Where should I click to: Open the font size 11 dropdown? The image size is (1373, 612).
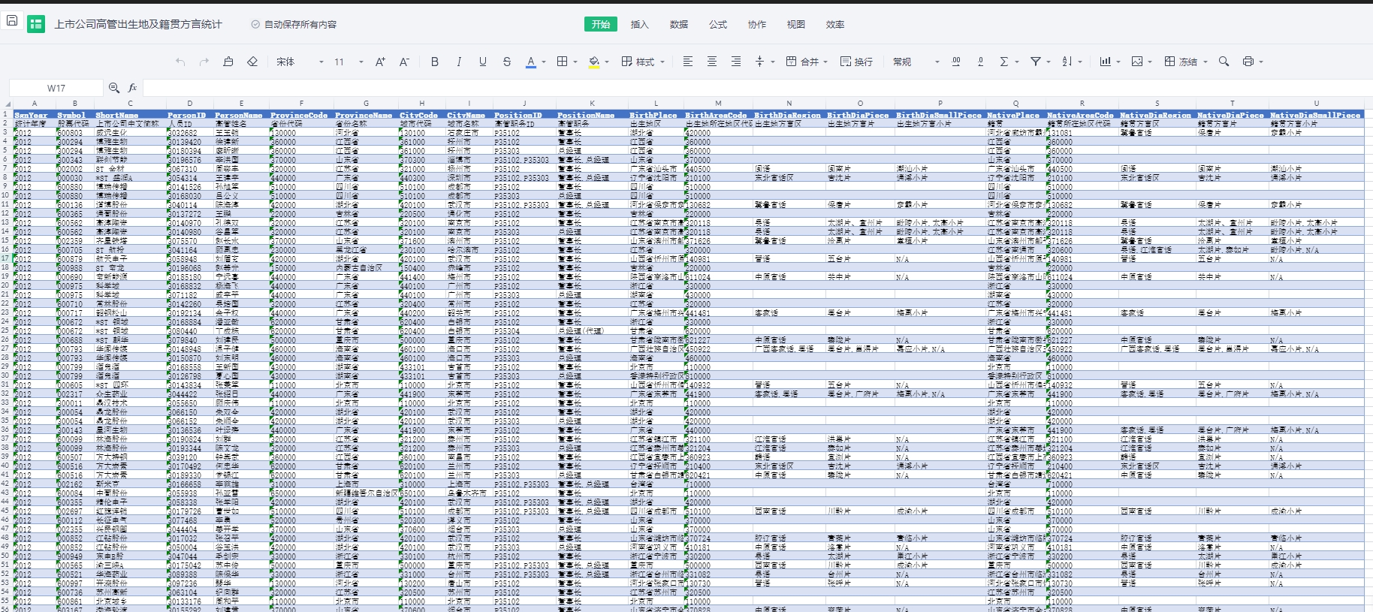pos(349,62)
